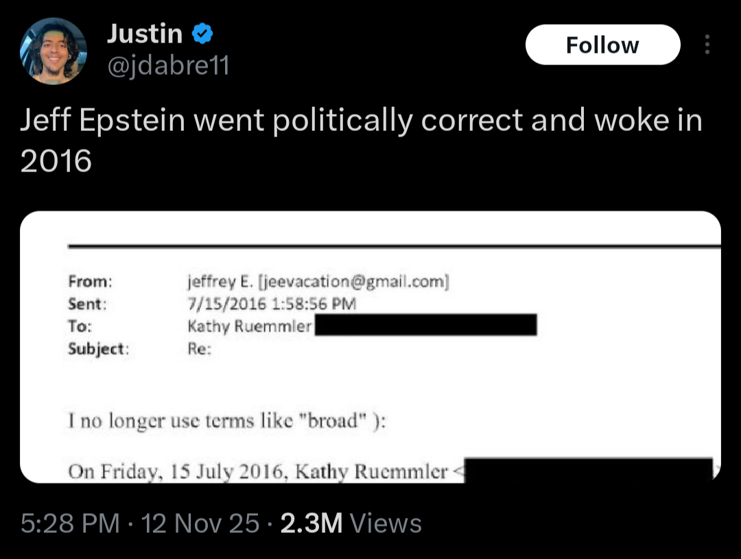This screenshot has width=741, height=559.
Task: Click the redaction bar on the quoted line
Action: (x=588, y=471)
